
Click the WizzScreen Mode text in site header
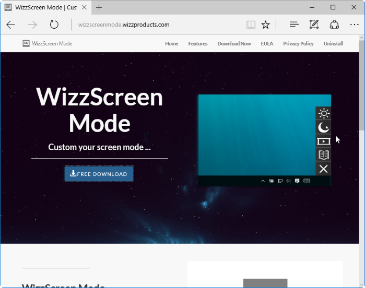(x=52, y=43)
